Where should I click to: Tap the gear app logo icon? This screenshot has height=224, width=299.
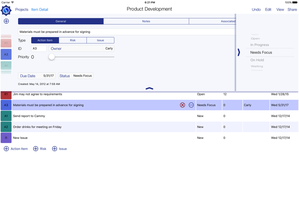point(6,10)
